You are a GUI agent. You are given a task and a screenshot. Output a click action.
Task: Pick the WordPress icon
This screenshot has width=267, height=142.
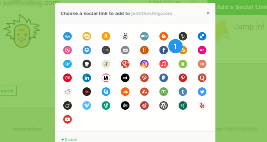click(163, 105)
